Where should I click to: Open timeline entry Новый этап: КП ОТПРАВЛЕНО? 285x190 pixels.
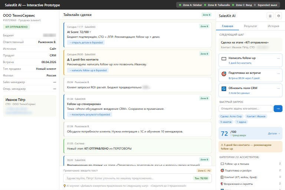pos(138,146)
